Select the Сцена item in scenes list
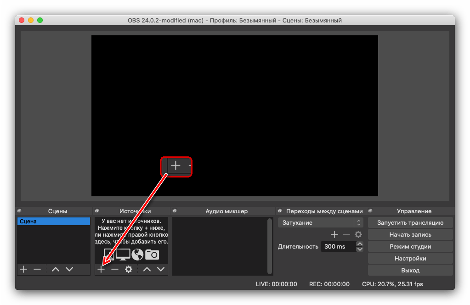Viewport: 470px width, 305px height. 54,221
